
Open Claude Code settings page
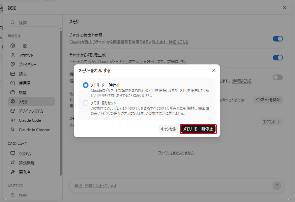point(31,120)
